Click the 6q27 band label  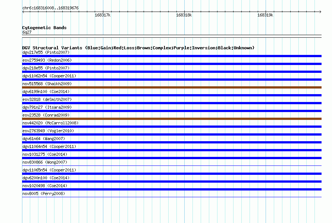(27, 32)
